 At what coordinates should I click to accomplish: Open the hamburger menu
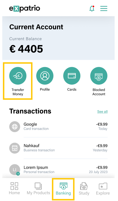tap(104, 9)
